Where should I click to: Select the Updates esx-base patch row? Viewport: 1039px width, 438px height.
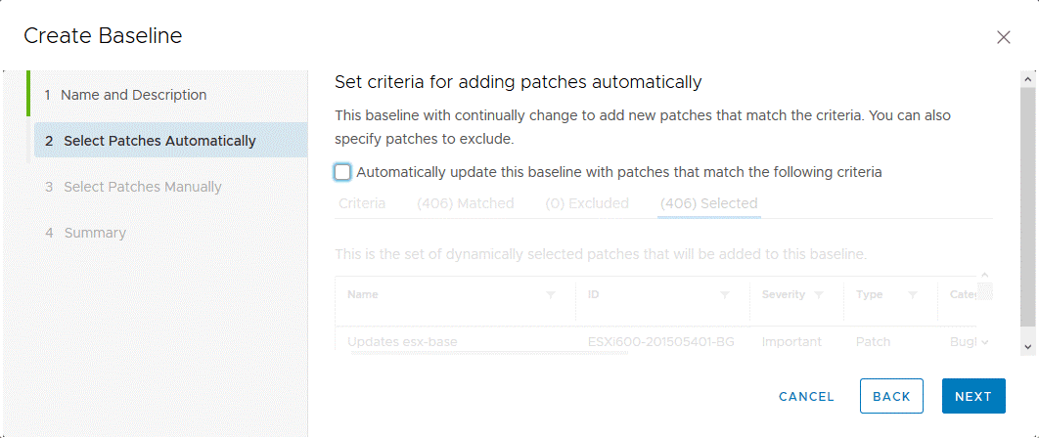[x=402, y=342]
